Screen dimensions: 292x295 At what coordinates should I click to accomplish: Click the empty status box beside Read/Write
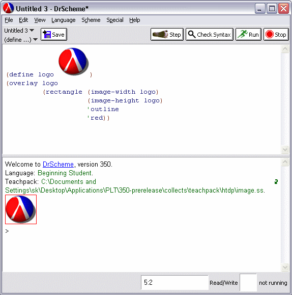click(248, 282)
